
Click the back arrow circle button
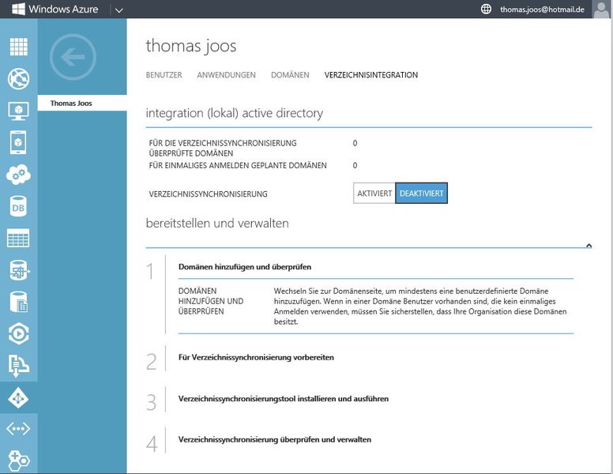tap(73, 57)
